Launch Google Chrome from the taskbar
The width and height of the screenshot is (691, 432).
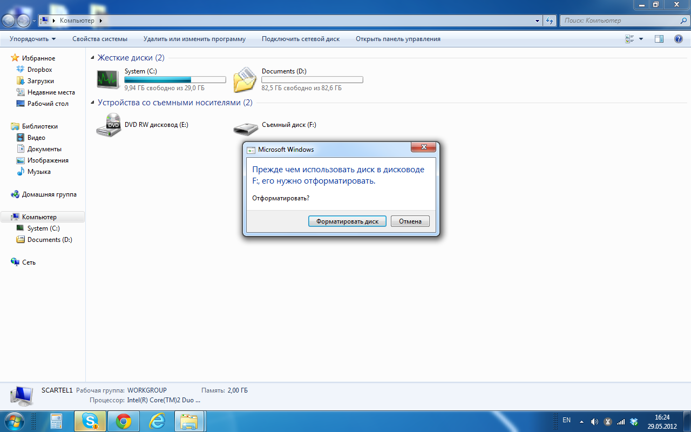[x=123, y=421]
